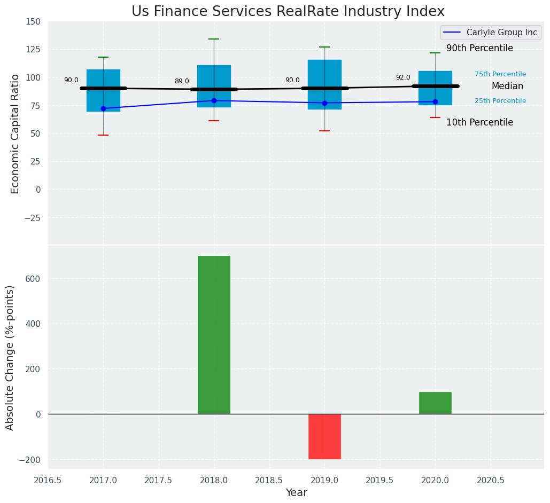Click the 2018 green absolute change bar
Screen dimensions: 550x503
coord(214,335)
